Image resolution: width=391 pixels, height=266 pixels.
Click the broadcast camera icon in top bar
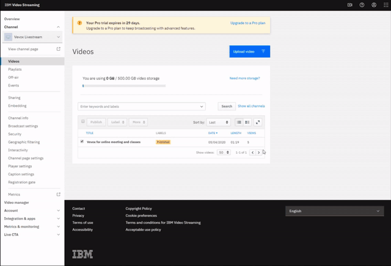350,5
